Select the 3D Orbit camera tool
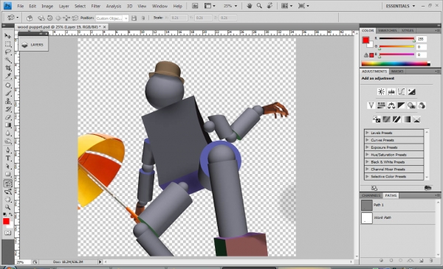Viewport: 443px width, 269px height. click(x=7, y=192)
